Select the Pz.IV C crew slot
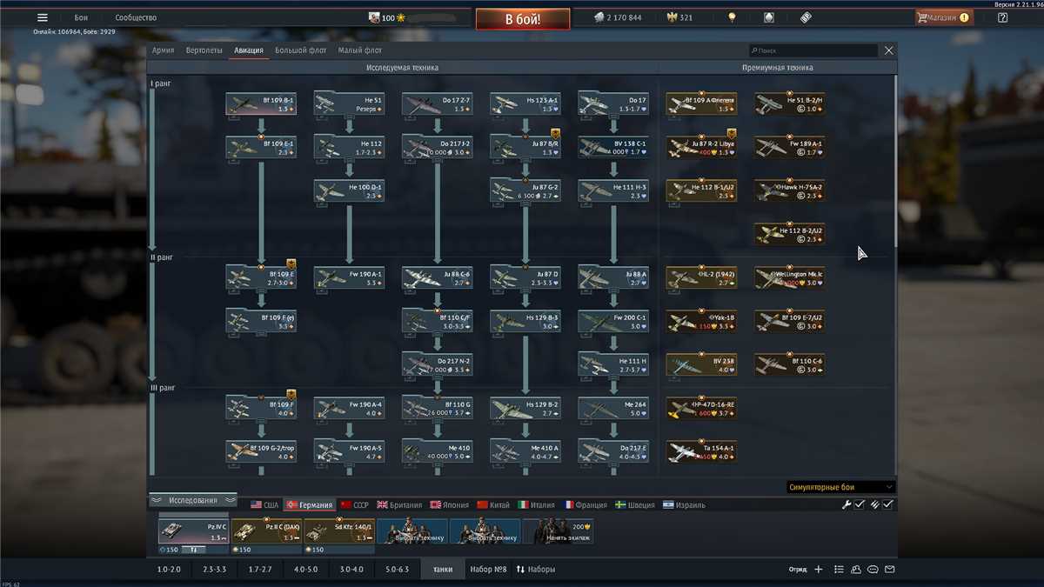Image resolution: width=1044 pixels, height=587 pixels. (x=193, y=531)
